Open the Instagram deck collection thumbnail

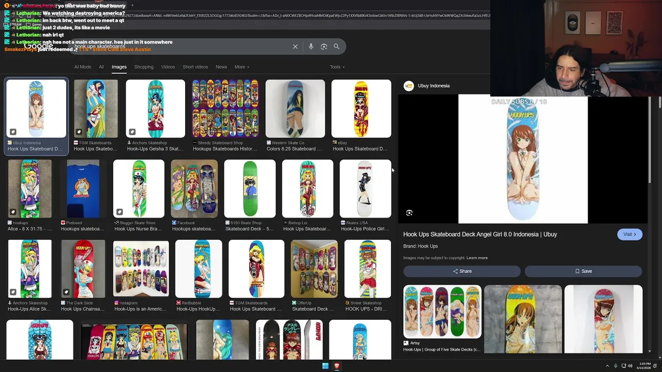(x=141, y=269)
